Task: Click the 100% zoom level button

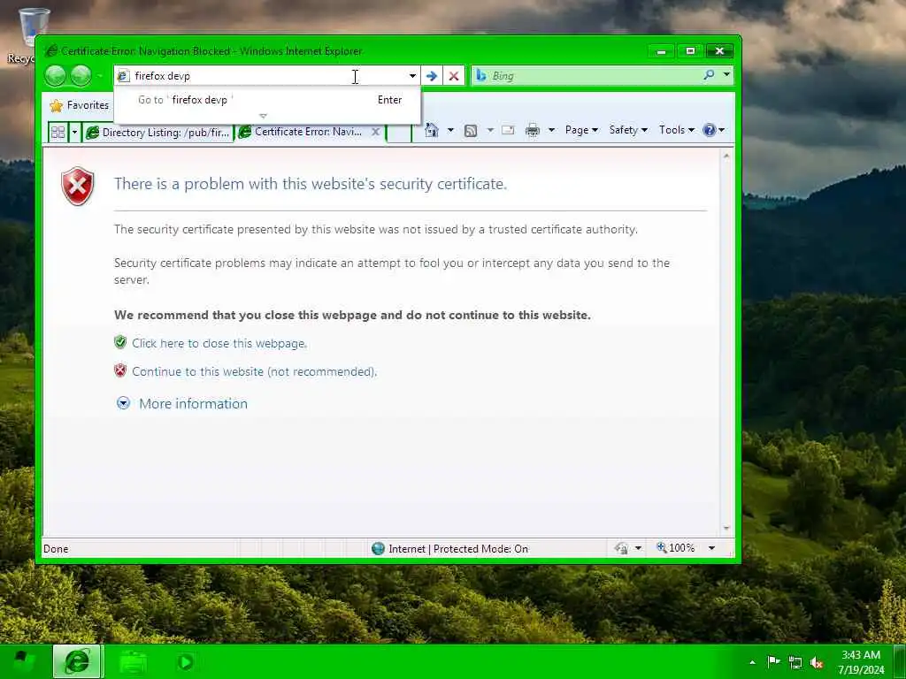Action: 676,548
